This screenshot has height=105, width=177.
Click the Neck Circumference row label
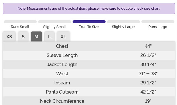(x=62, y=101)
